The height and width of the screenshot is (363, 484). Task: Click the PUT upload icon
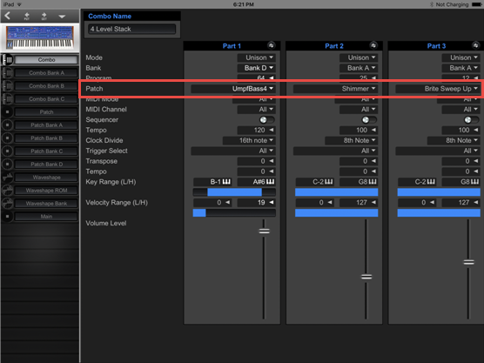26,16
